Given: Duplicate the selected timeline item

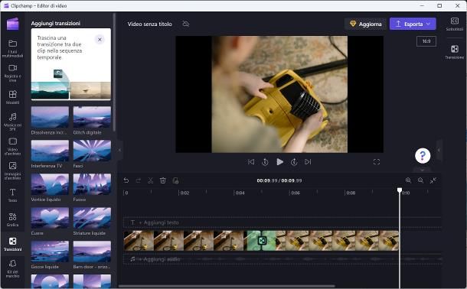Looking at the screenshot, I should click(x=175, y=180).
